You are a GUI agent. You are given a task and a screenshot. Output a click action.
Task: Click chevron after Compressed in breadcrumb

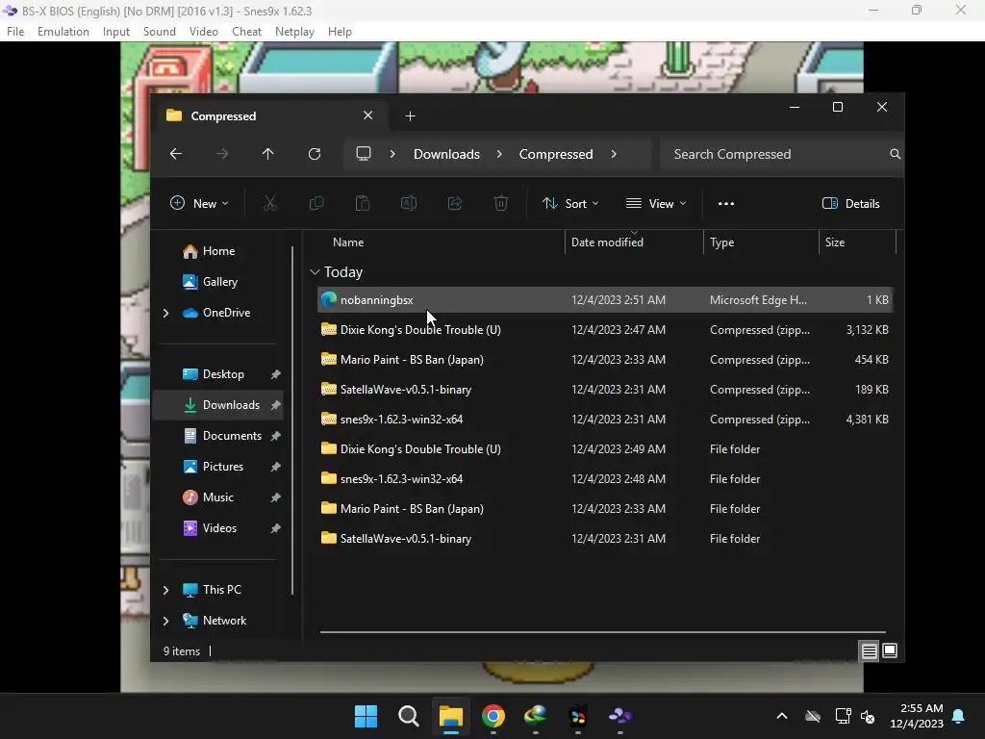[613, 154]
